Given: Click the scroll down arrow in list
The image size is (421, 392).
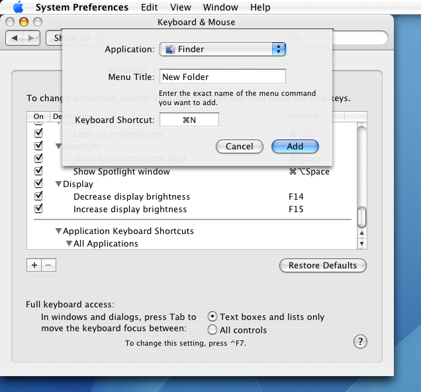Looking at the screenshot, I should 361,244.
